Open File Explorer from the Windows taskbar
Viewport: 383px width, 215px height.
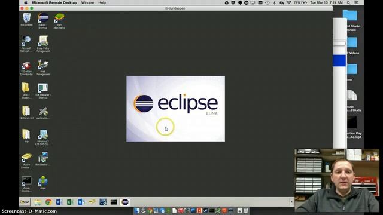(x=38, y=202)
